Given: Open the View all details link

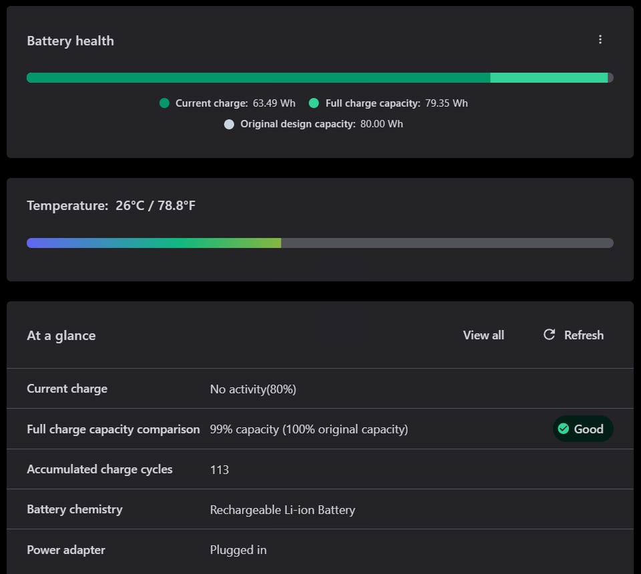Looking at the screenshot, I should click(x=483, y=335).
